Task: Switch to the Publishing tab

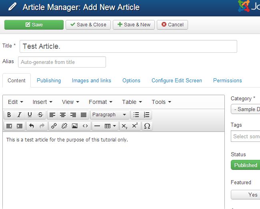Action: pyautogui.click(x=49, y=80)
